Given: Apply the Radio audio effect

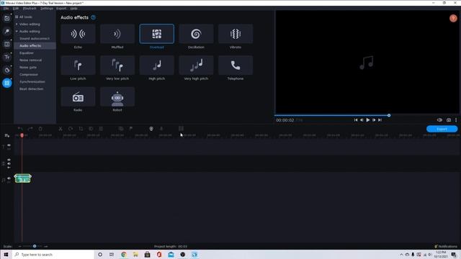Looking at the screenshot, I should pyautogui.click(x=78, y=96).
